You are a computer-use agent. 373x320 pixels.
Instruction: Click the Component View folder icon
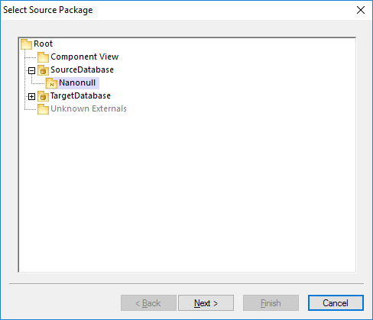tap(43, 57)
